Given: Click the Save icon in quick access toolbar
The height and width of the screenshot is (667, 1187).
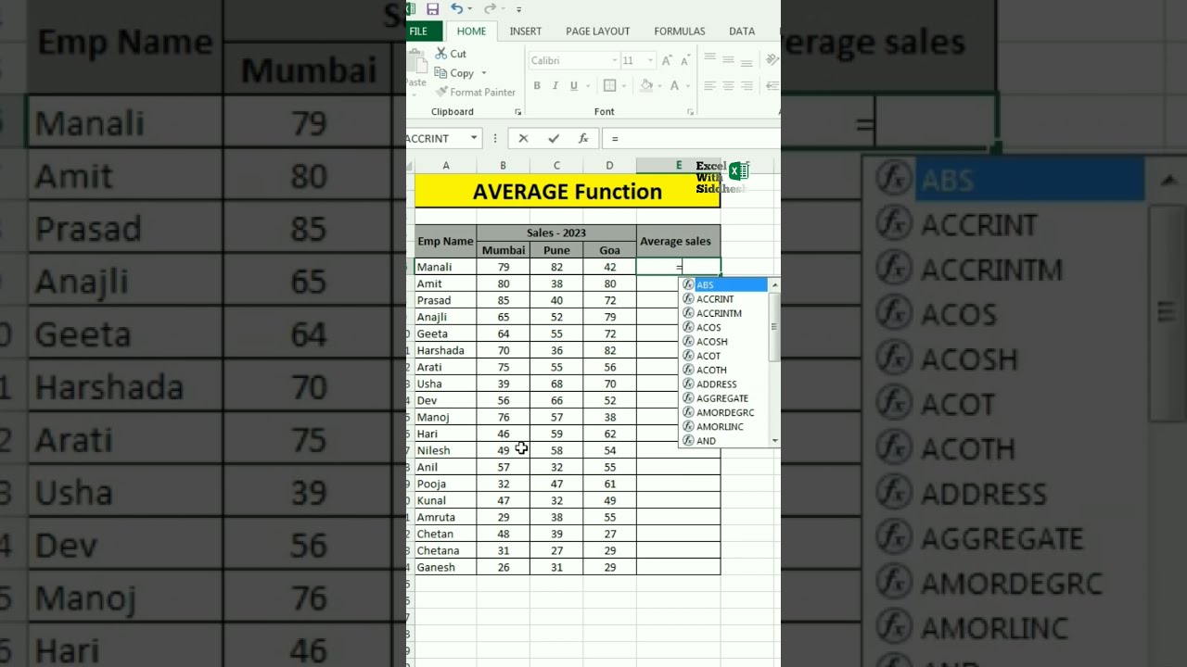Looking at the screenshot, I should [432, 9].
